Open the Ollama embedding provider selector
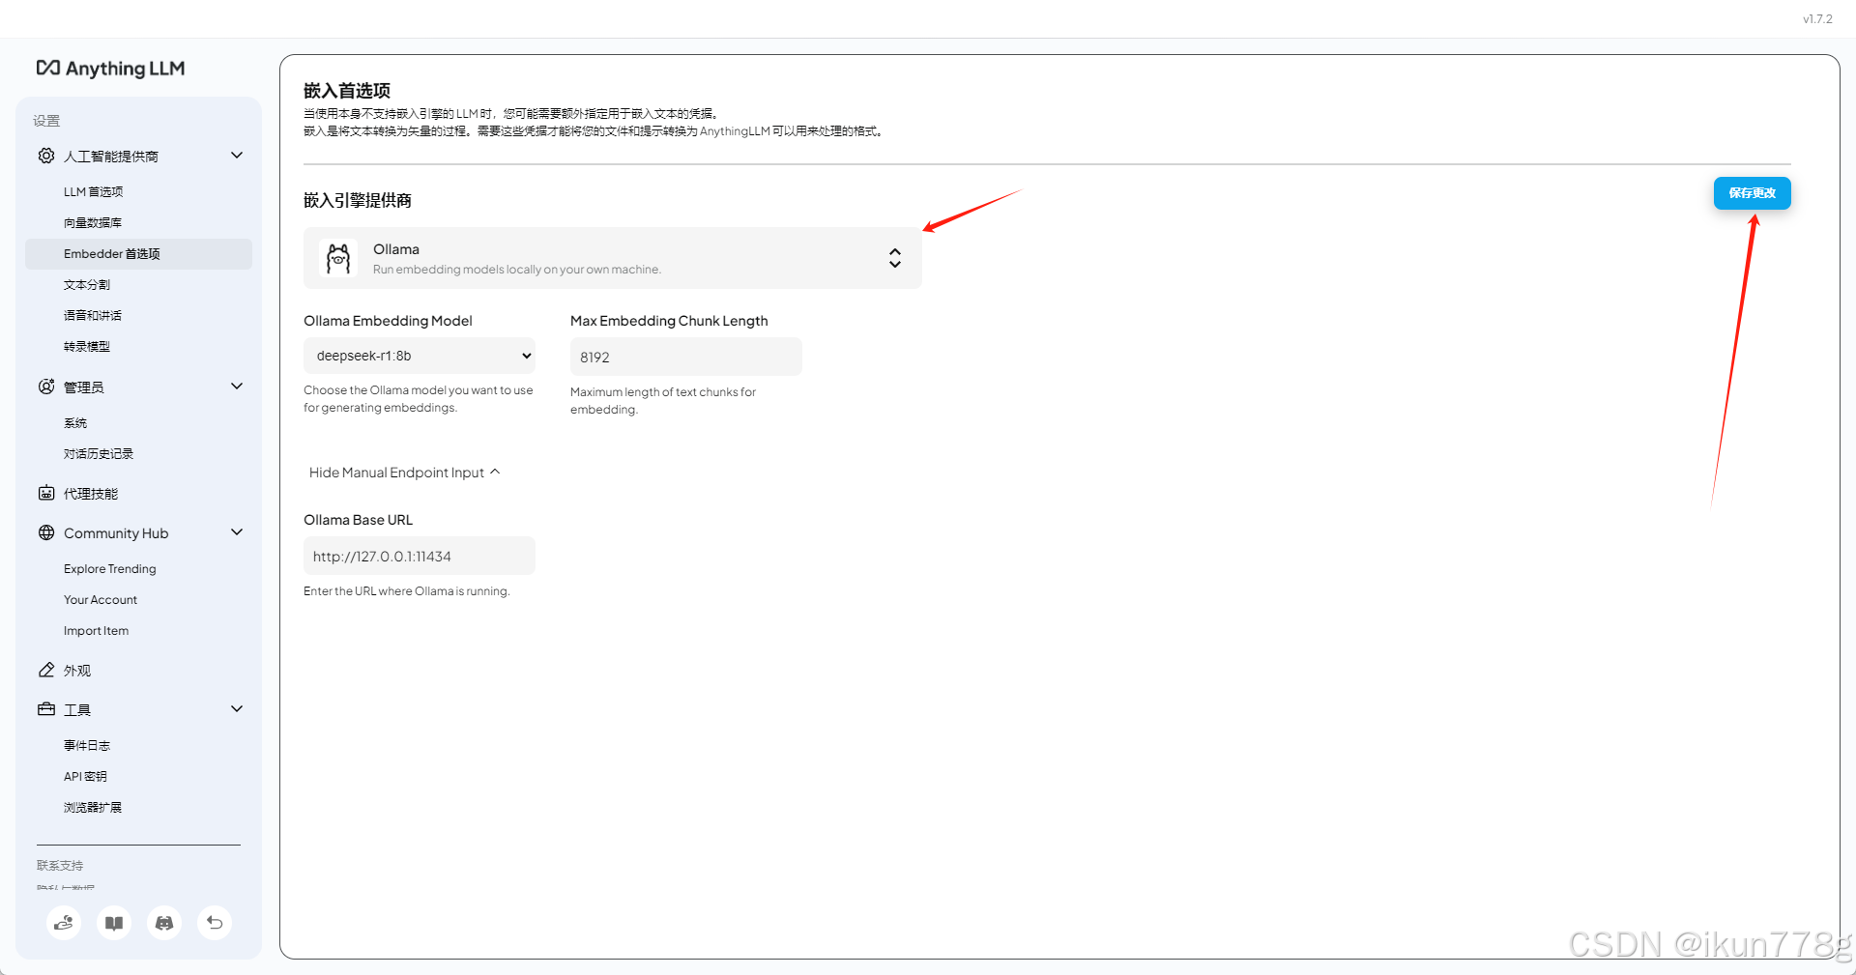The image size is (1856, 975). click(x=613, y=258)
